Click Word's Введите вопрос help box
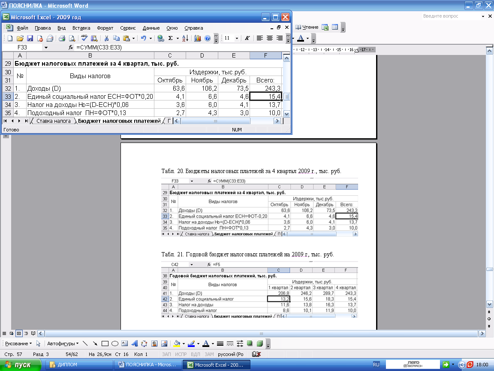 (451, 16)
